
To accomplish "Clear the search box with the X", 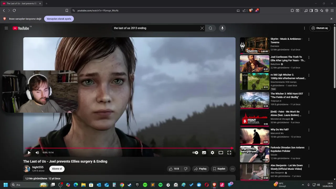I will tap(202, 28).
